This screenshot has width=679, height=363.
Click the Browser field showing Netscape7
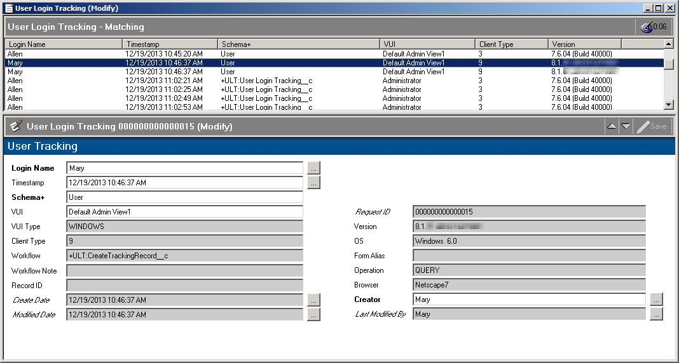(529, 285)
